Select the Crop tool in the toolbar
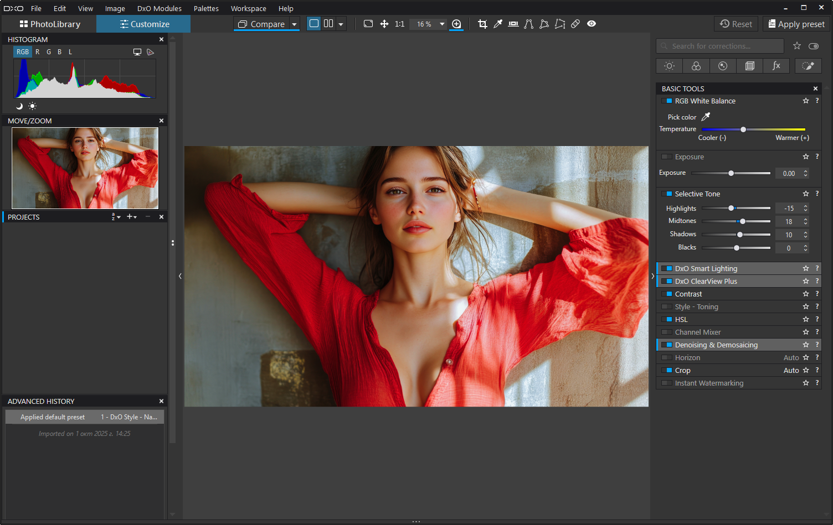The width and height of the screenshot is (833, 525). tap(482, 24)
